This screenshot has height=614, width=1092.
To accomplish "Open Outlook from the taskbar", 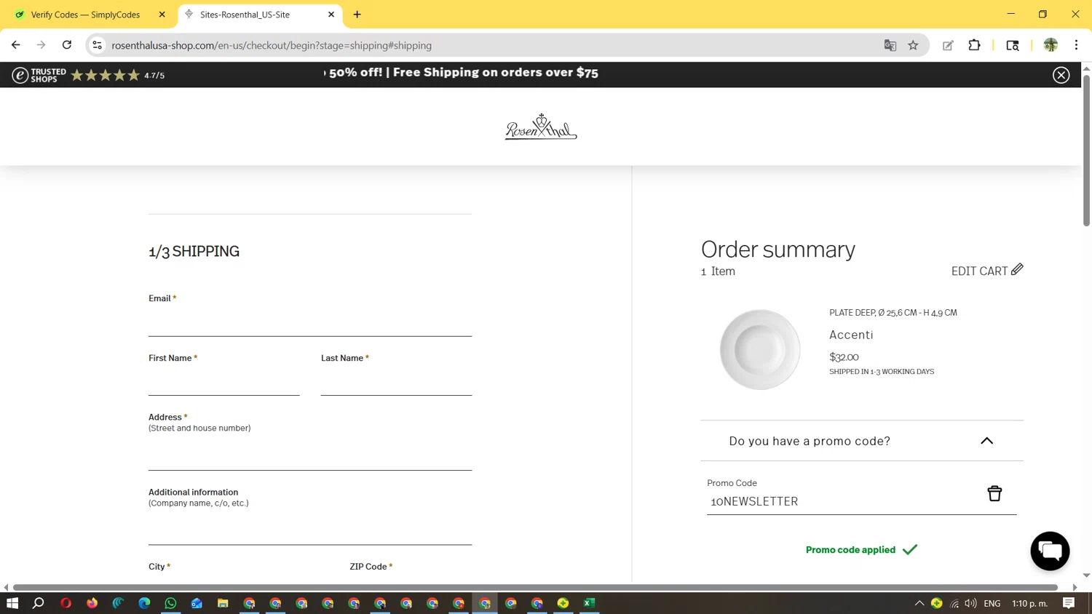I will (x=197, y=603).
